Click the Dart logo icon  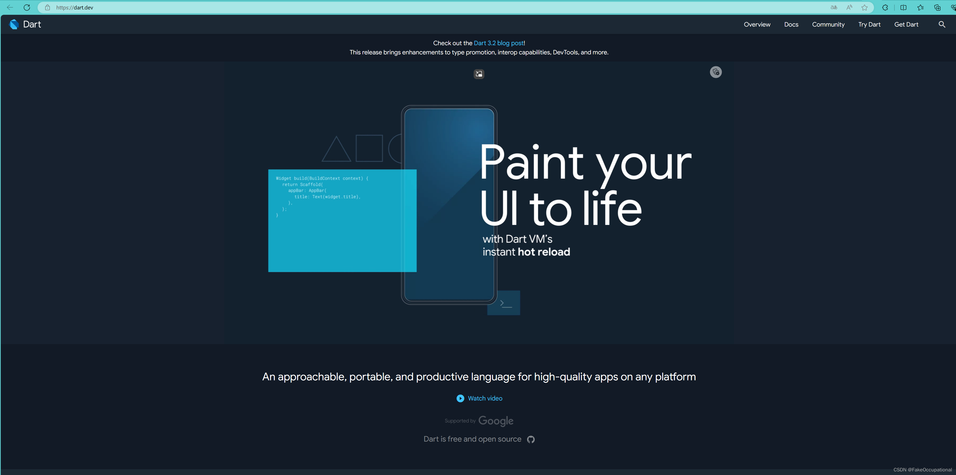pos(14,25)
